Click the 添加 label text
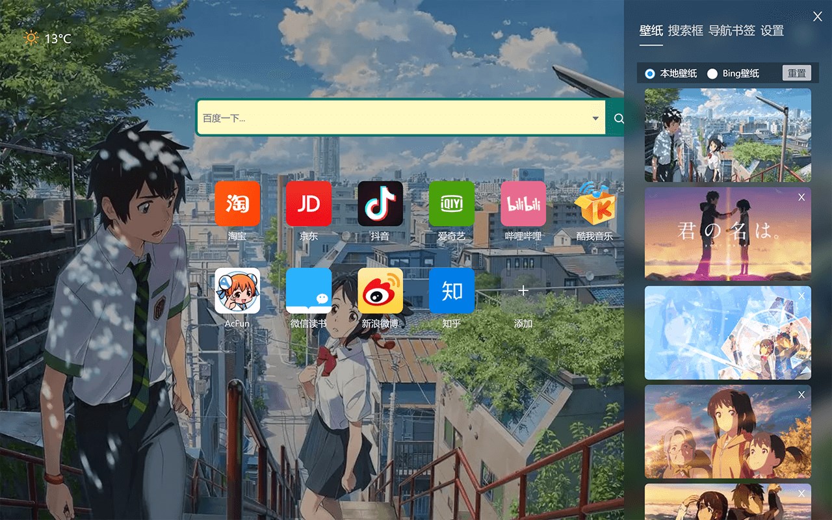This screenshot has width=832, height=520. [523, 323]
